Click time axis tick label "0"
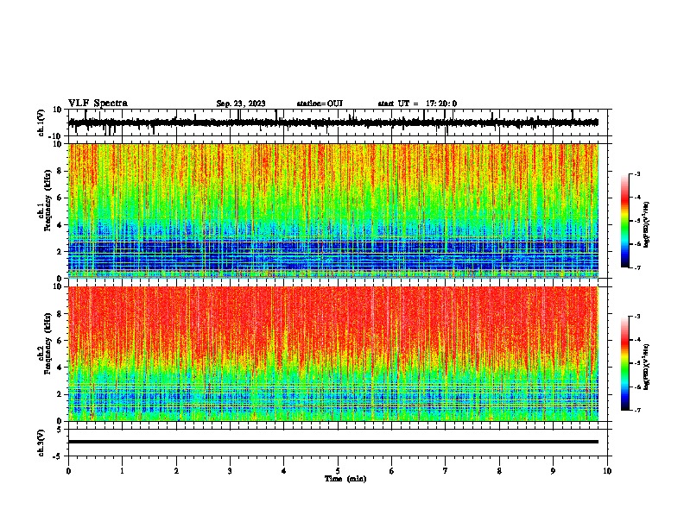This screenshot has width=684, height=528. coord(68,471)
